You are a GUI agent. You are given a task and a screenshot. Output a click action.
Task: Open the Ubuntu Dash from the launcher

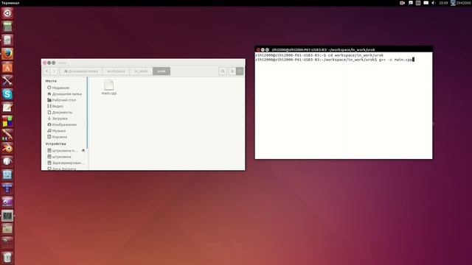point(7,13)
